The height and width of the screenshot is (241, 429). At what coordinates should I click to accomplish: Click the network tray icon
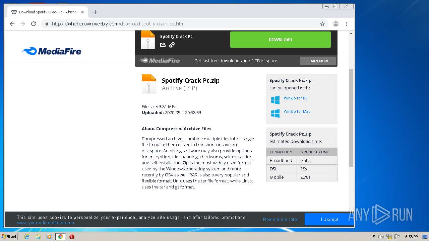(389, 237)
